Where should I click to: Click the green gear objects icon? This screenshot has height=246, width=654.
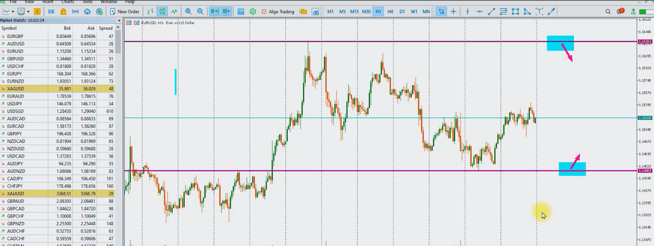(x=253, y=11)
